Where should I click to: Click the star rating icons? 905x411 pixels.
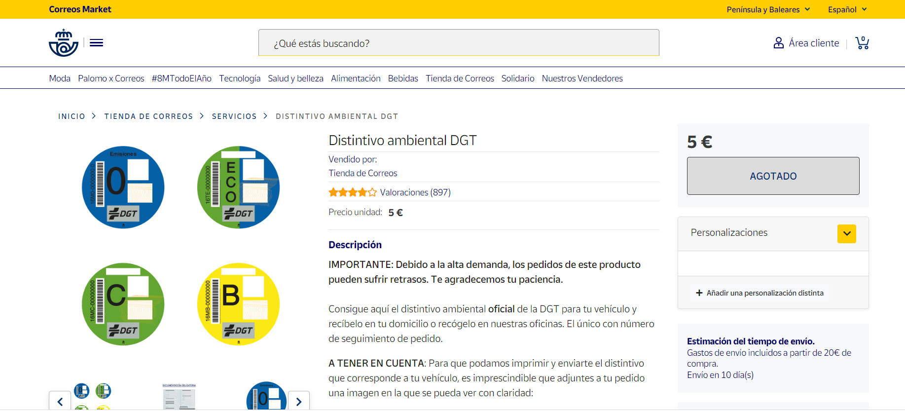point(352,192)
